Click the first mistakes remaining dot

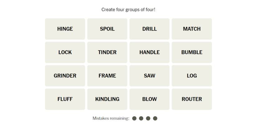[134, 118]
